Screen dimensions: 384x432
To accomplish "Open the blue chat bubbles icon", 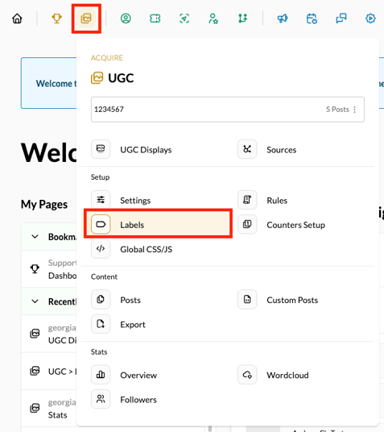I will coord(341,19).
